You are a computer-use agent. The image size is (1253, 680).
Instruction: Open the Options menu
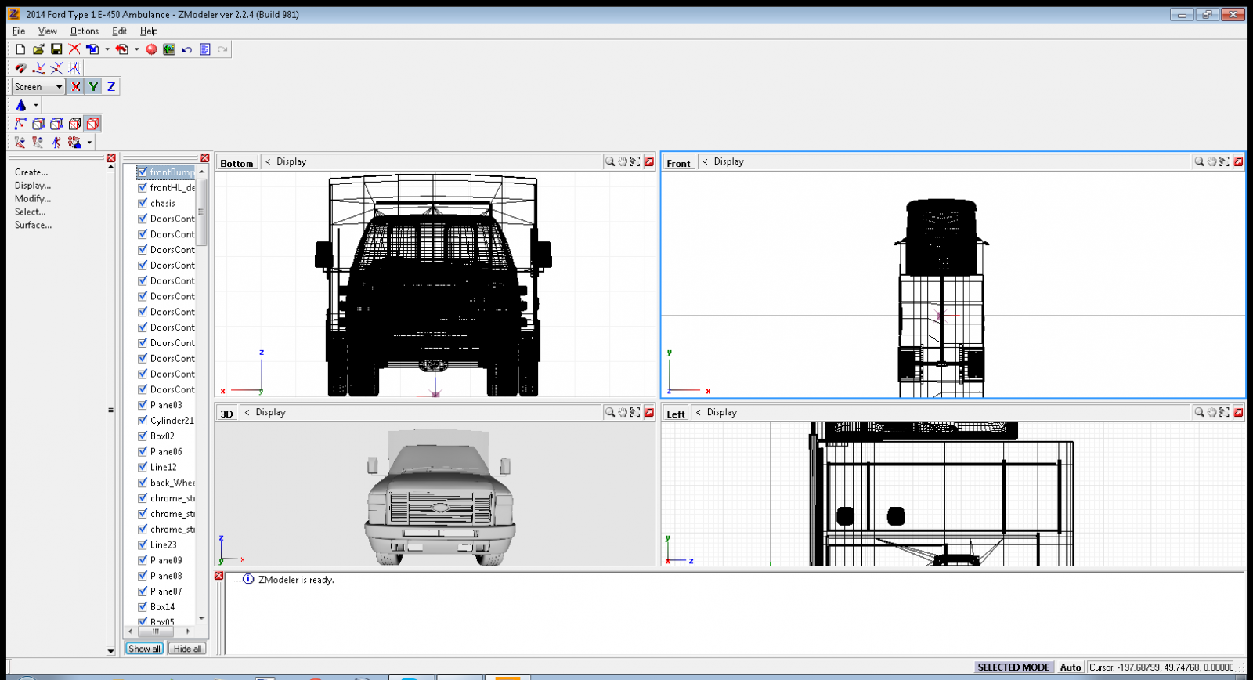point(85,31)
